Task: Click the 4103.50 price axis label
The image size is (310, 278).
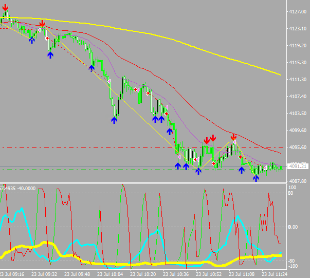Action: tap(298, 114)
